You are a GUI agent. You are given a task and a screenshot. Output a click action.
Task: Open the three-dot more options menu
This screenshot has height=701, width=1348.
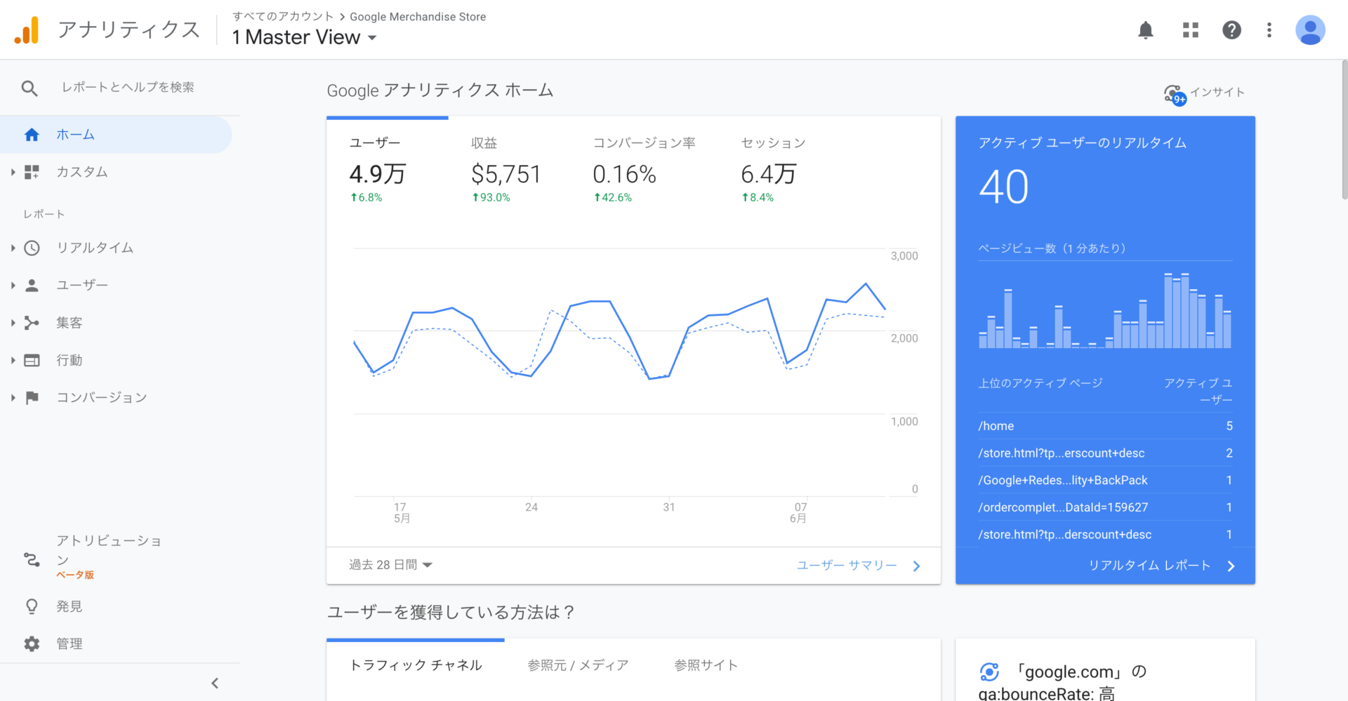(1269, 30)
